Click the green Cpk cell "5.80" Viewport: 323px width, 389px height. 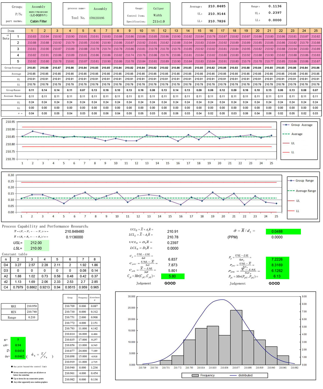173,276
